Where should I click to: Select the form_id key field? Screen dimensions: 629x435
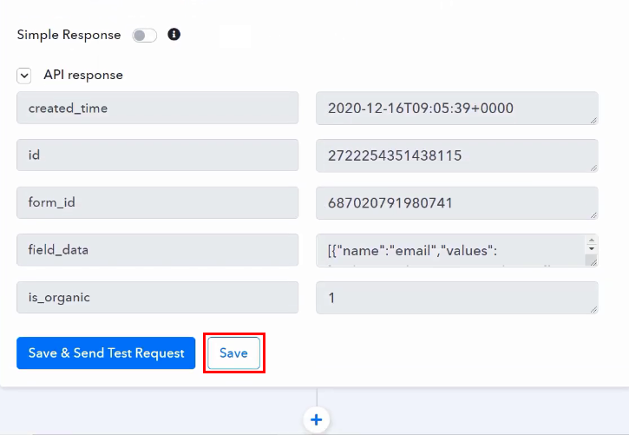[157, 203]
